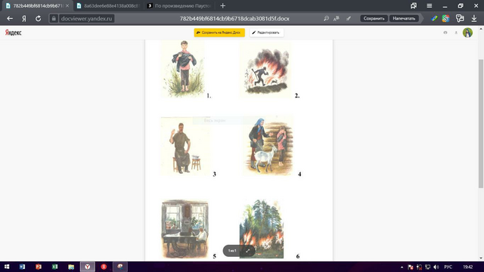Switch the РУС keyboard language indicator
Screen dimensions: 484x272
(x=448, y=267)
